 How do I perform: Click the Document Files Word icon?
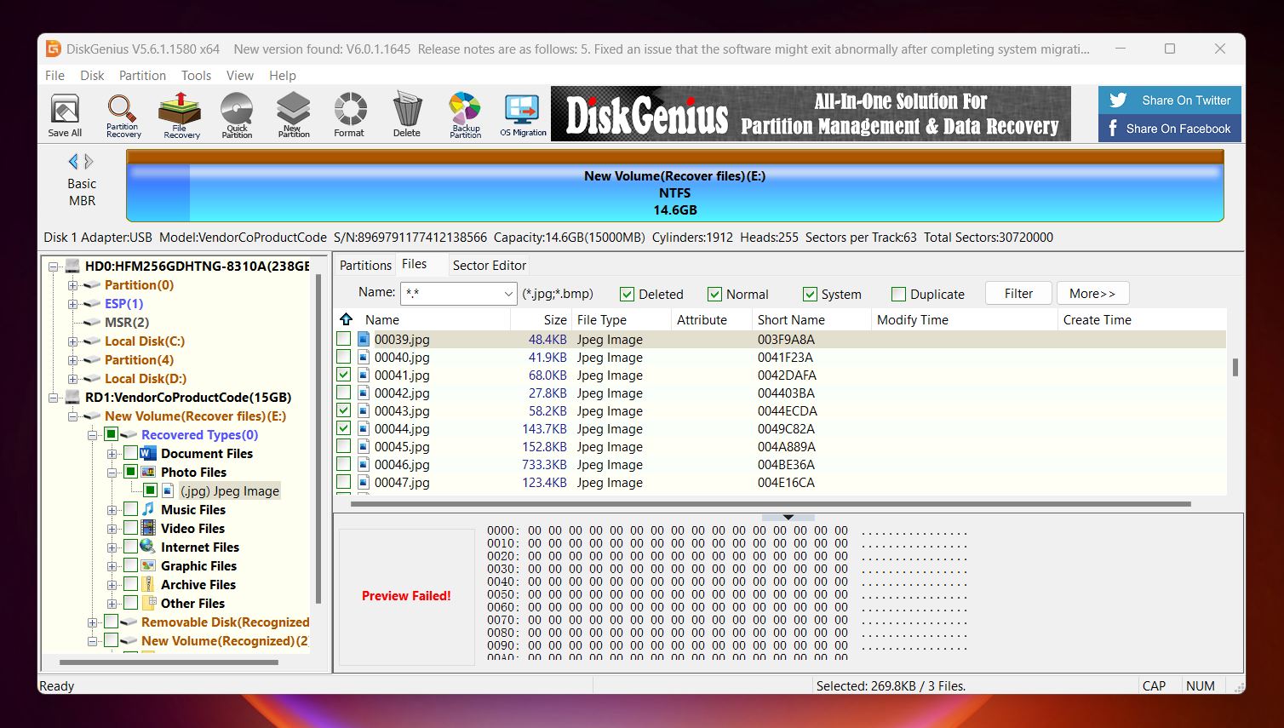(148, 453)
